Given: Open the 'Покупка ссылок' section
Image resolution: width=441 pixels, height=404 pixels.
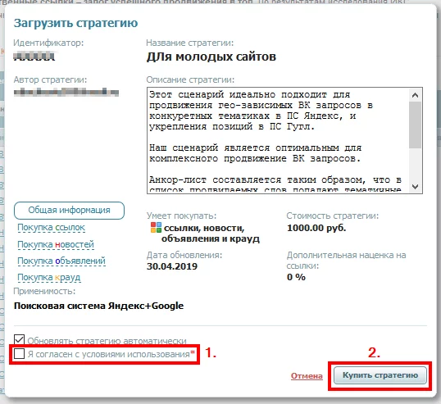Looking at the screenshot, I should pos(51,228).
